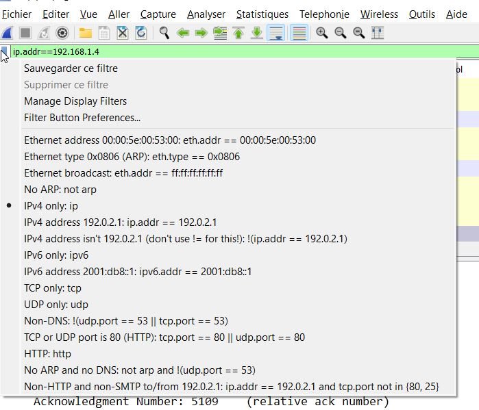Reset text to normal size icon
The width and height of the screenshot is (479, 410).
(359, 33)
